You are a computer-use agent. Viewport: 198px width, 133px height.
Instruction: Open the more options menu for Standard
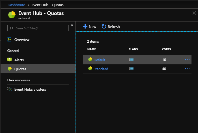(x=187, y=69)
